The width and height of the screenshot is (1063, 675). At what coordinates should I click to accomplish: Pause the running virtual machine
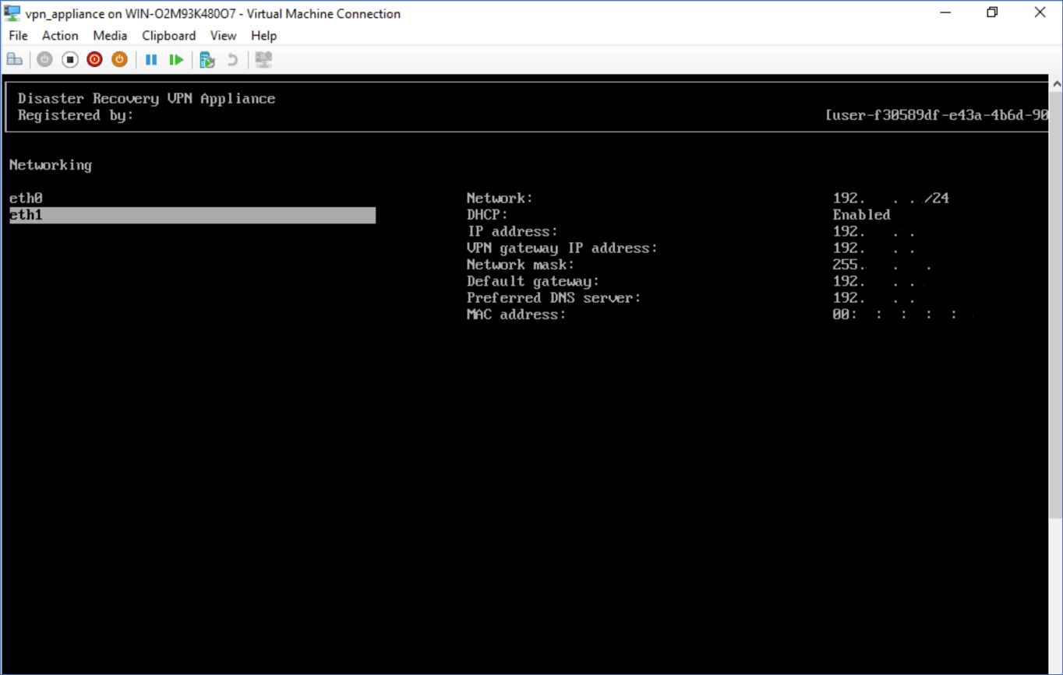click(x=151, y=59)
